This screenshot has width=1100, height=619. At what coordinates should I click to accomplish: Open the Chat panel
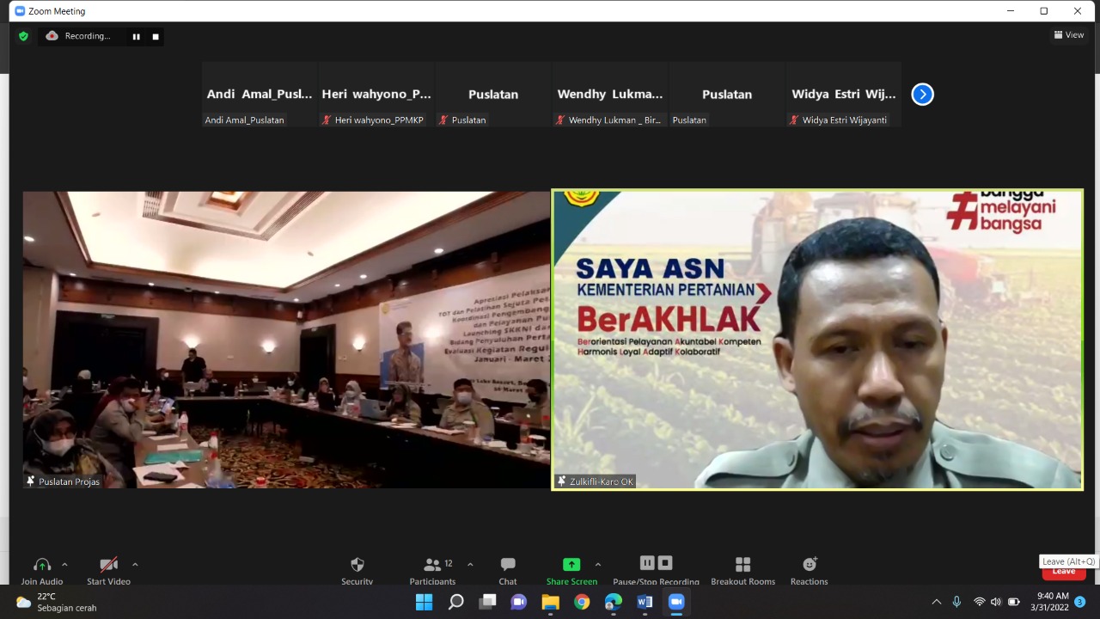click(x=508, y=566)
